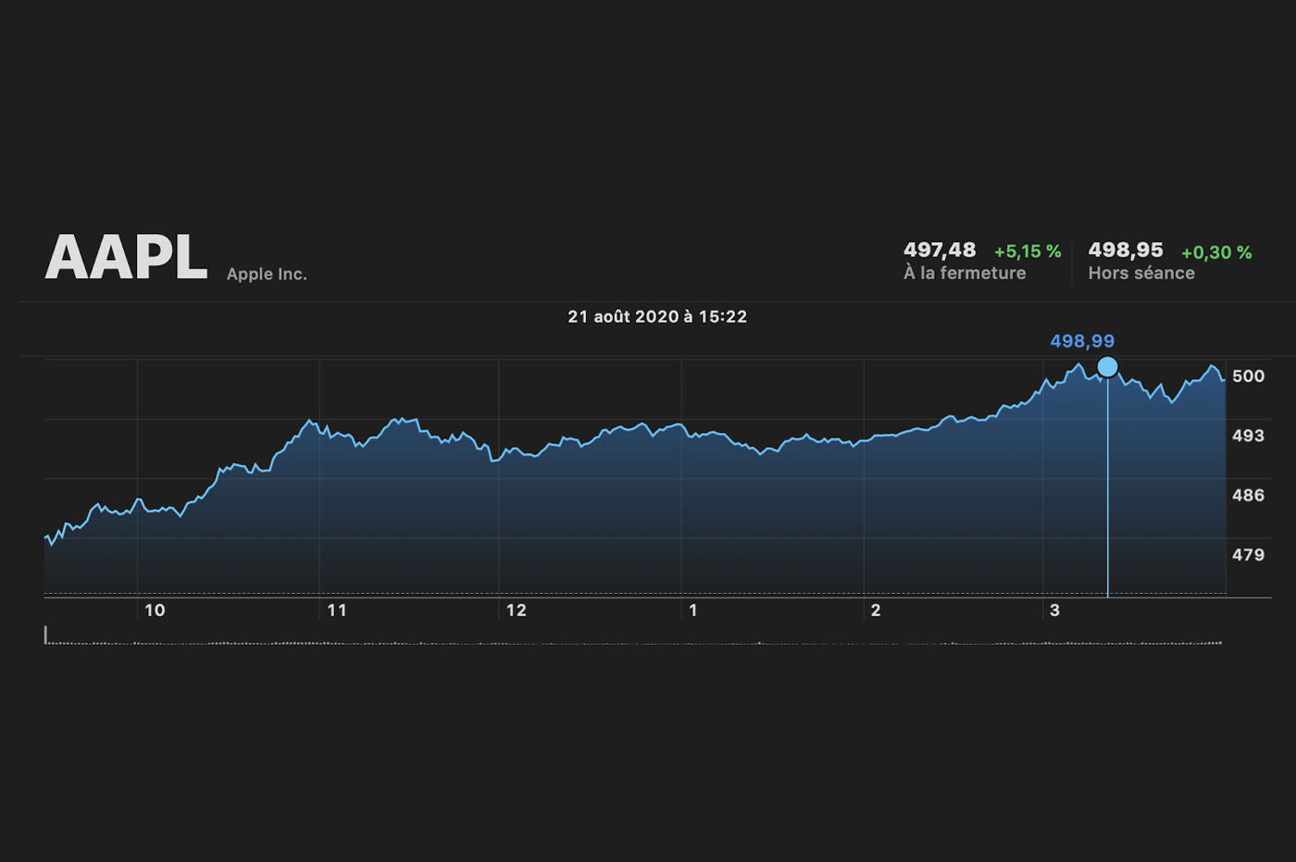Click the 'À la fermeture' label
Image resolution: width=1296 pixels, height=862 pixels.
click(x=965, y=273)
